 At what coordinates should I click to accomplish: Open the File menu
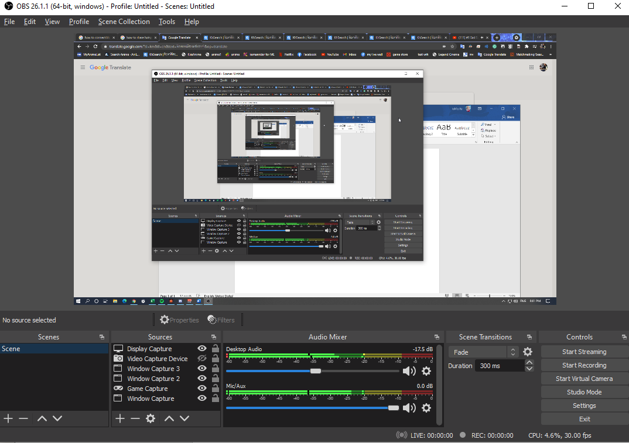click(x=9, y=22)
